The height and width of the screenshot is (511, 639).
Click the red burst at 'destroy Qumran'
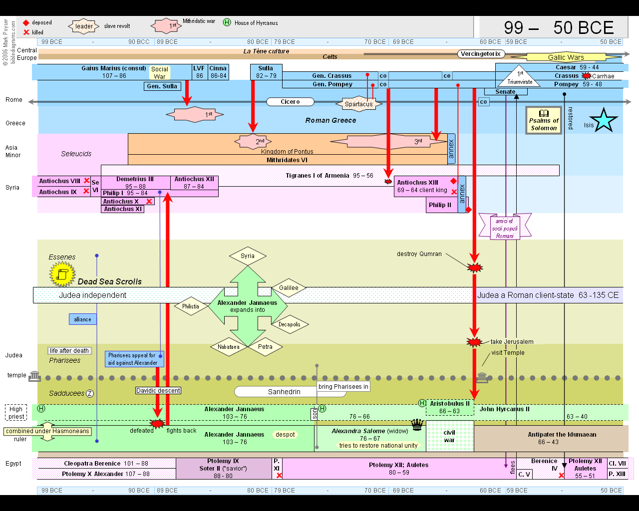[x=475, y=268]
